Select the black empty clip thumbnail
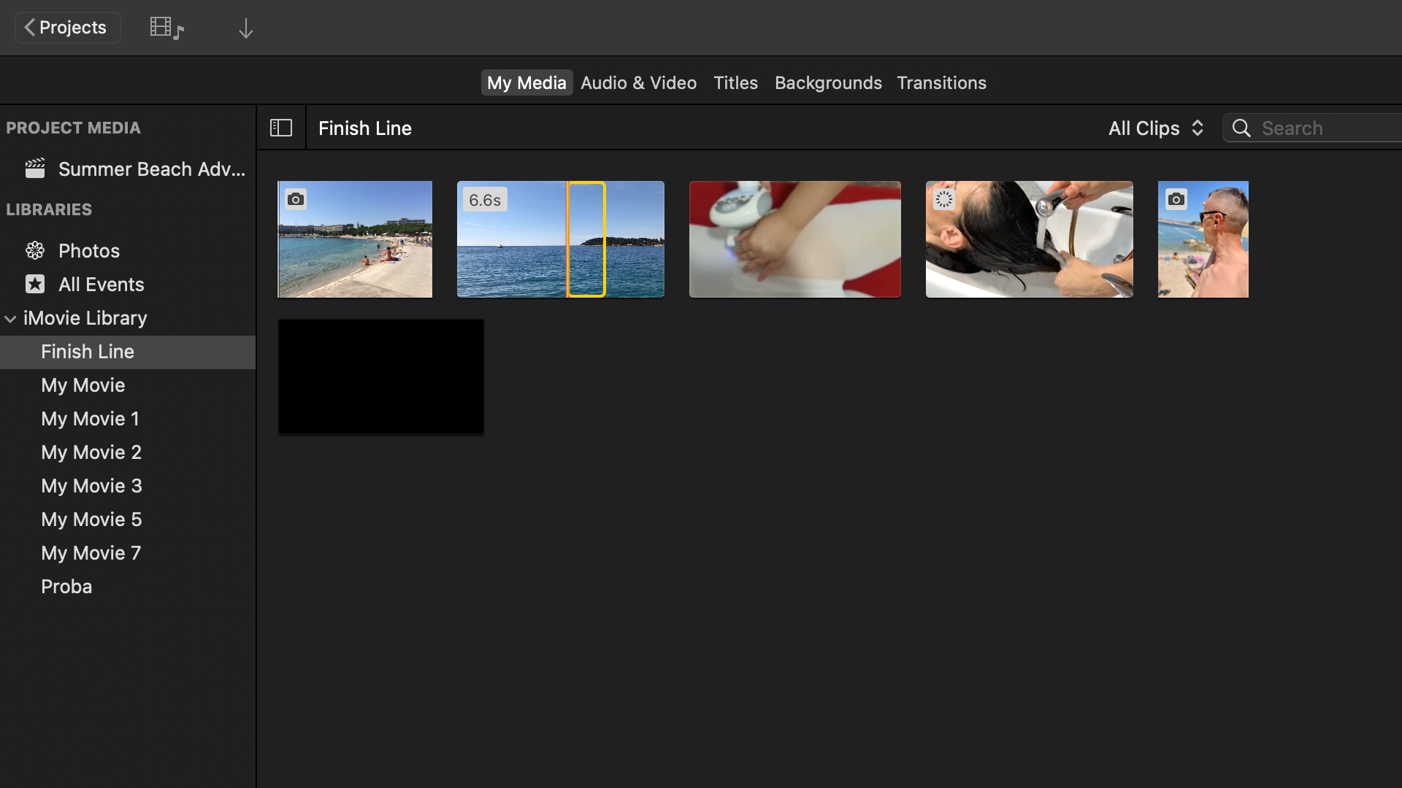The height and width of the screenshot is (788, 1402). 380,377
